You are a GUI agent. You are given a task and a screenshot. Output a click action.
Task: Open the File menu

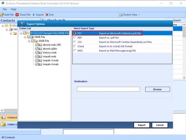[5, 9]
